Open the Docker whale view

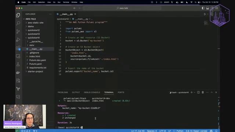coord(18,73)
